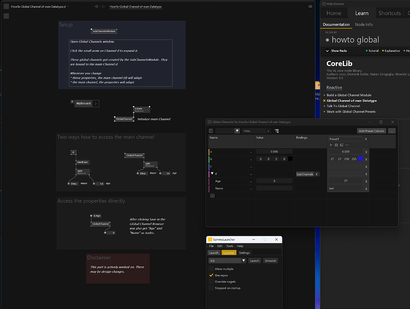The height and width of the screenshot is (309, 410).
Task: Click the small square below patch title
Action: coord(6,16)
